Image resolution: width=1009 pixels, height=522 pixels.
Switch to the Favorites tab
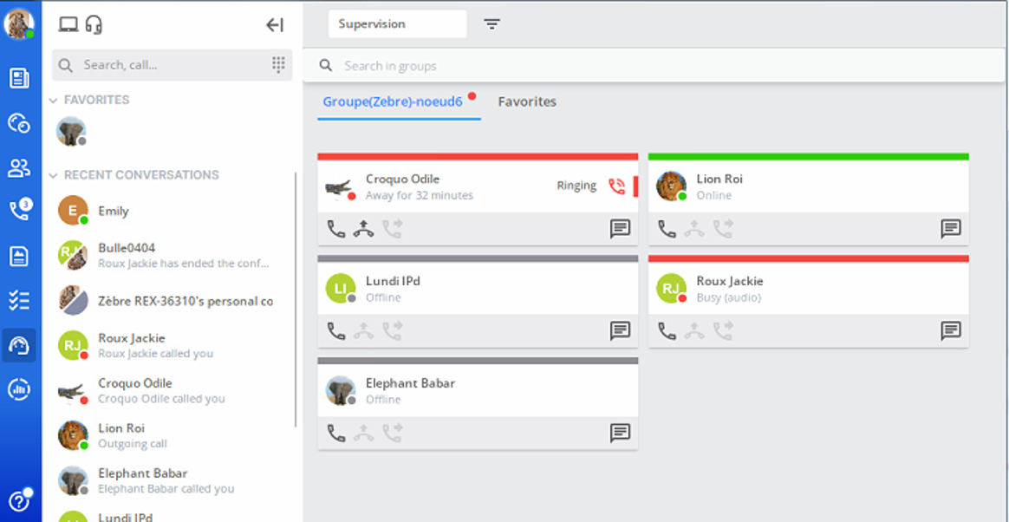pyautogui.click(x=527, y=101)
